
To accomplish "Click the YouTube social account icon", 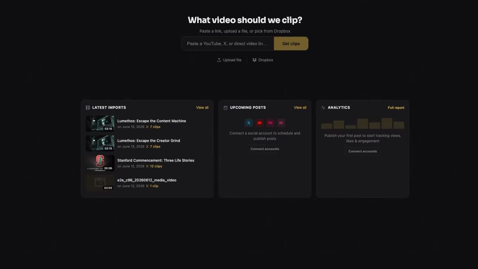I will 260,123.
